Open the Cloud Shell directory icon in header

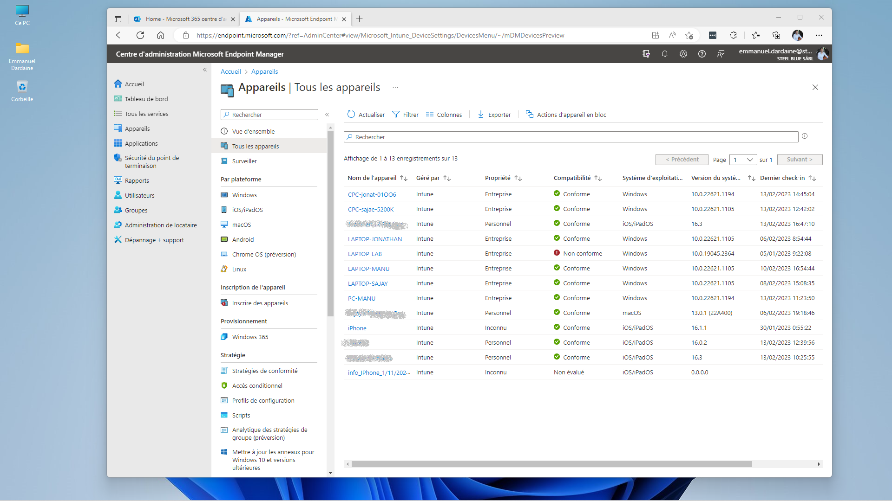click(x=646, y=54)
